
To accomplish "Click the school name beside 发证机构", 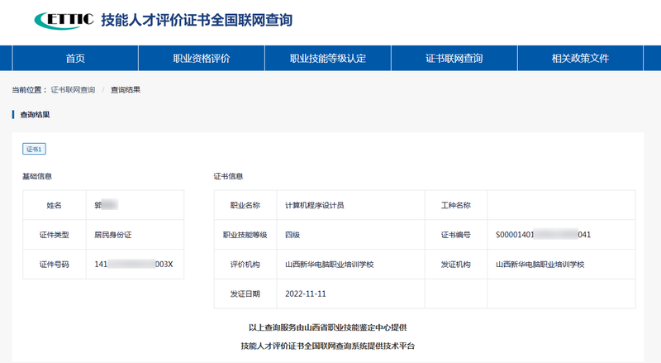I will click(x=540, y=265).
